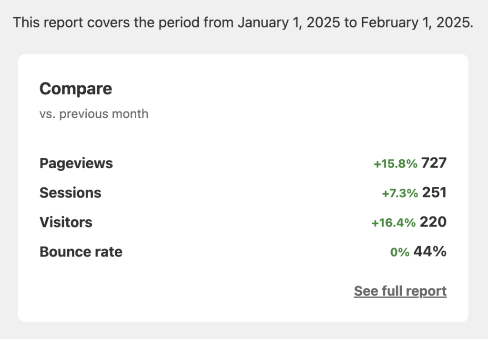488x339 pixels.
Task: Click the Pageviews metric label
Action: pyautogui.click(x=76, y=164)
